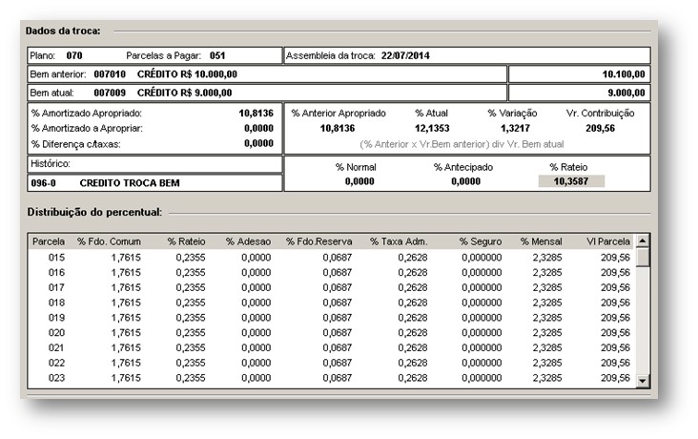Click the % Diferença c/taxas label
This screenshot has width=698, height=439.
pyautogui.click(x=75, y=144)
